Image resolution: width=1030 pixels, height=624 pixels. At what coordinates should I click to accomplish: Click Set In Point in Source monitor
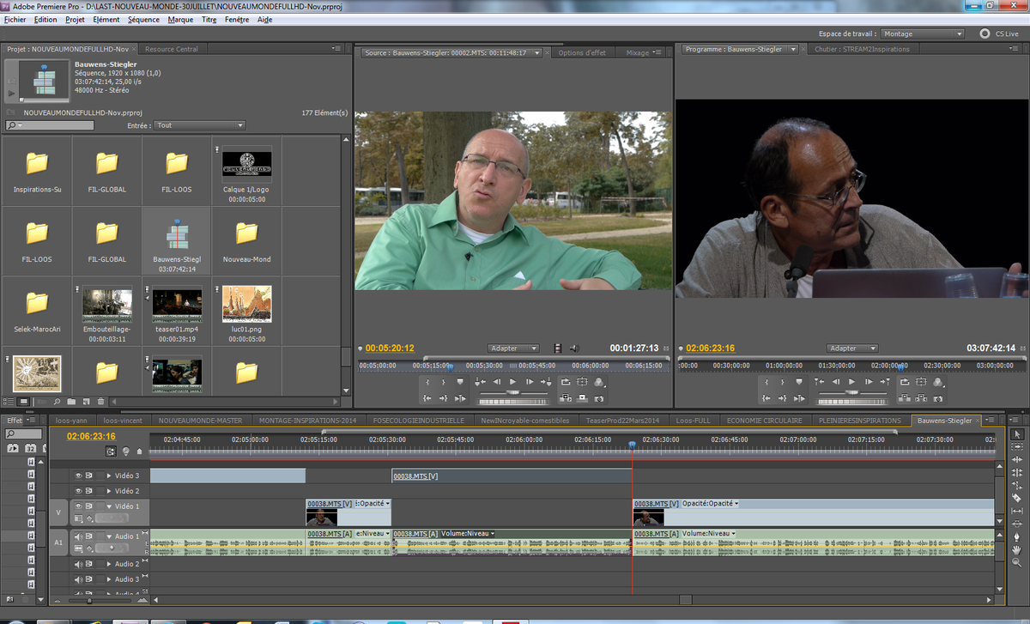[427, 382]
